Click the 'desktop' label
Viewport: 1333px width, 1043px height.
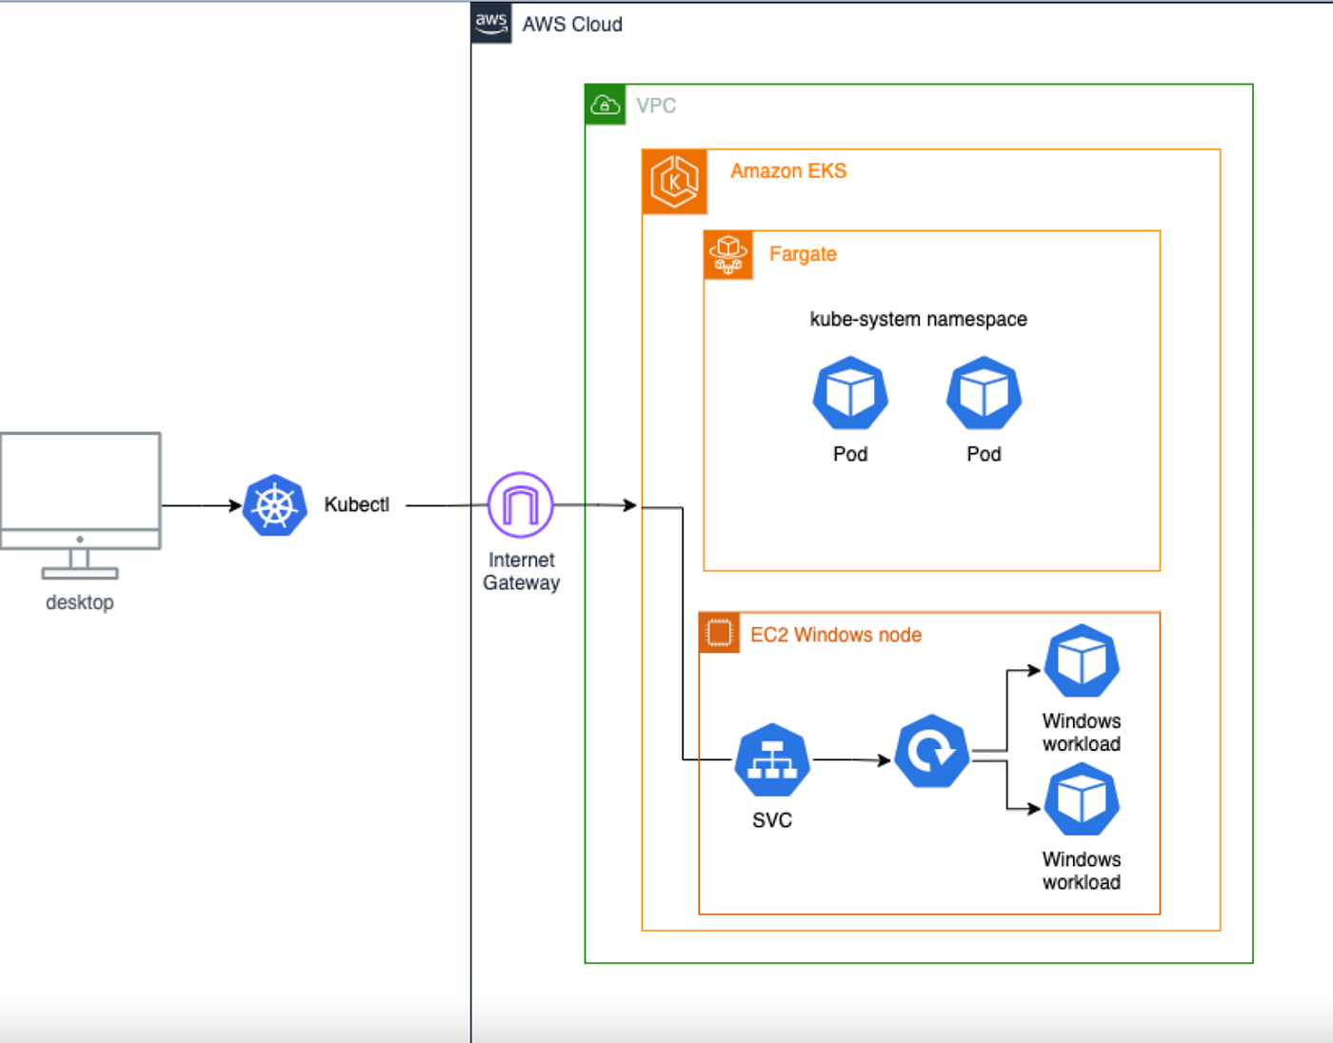click(x=80, y=602)
